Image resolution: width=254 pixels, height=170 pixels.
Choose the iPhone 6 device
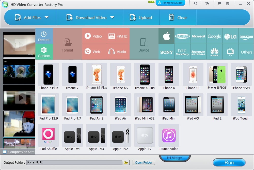pos(169,77)
